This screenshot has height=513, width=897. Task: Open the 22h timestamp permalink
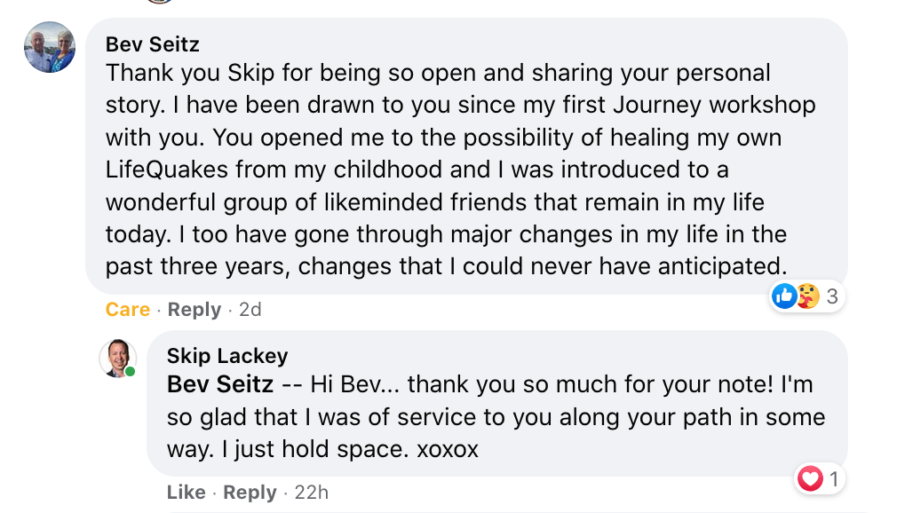tap(311, 493)
